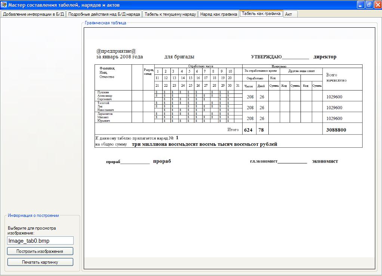Click the @предприятие@ placeholder in the timesheet
The image size is (382, 276).
(116, 51)
